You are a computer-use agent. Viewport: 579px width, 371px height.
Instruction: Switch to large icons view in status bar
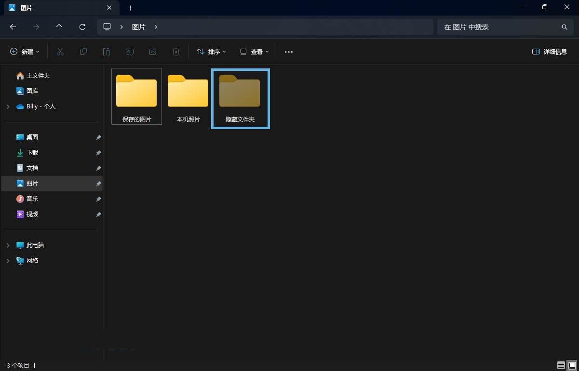coord(572,365)
